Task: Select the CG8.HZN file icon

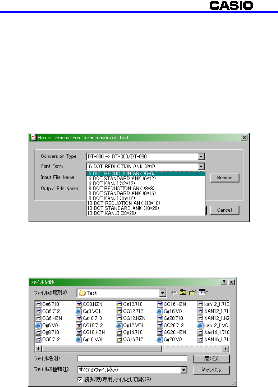Action: coord(79,304)
